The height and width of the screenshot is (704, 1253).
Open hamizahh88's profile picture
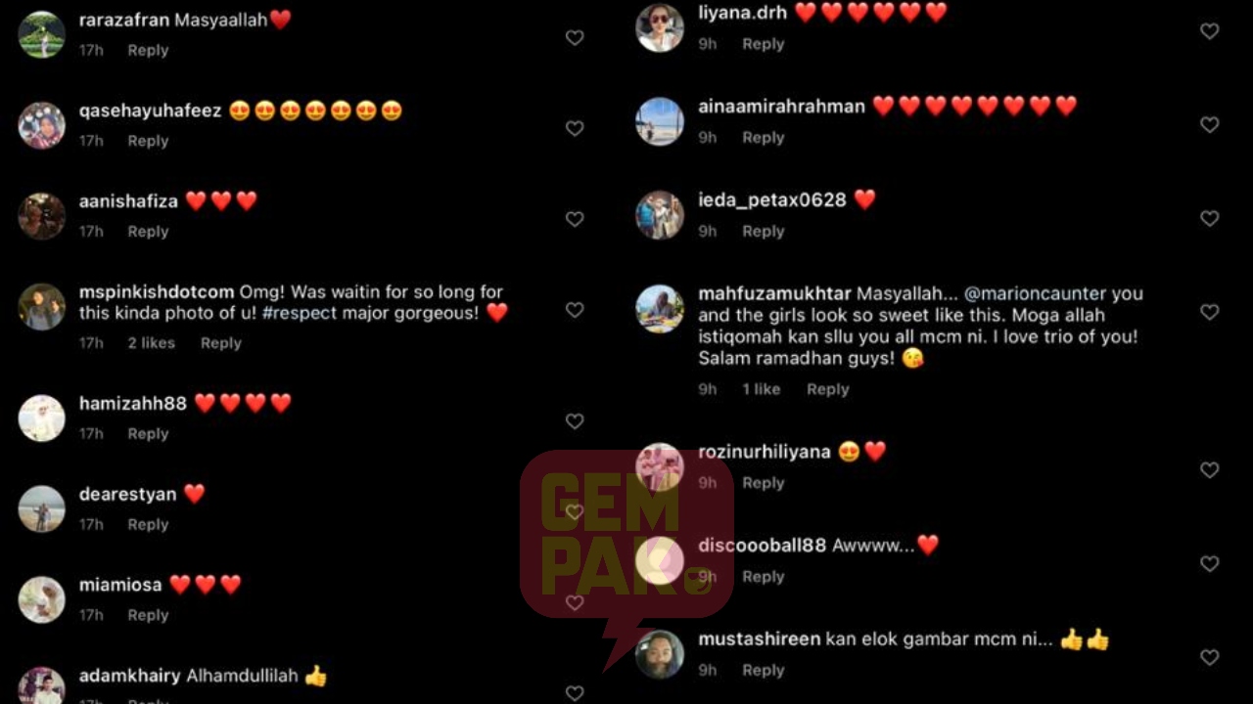[42, 418]
